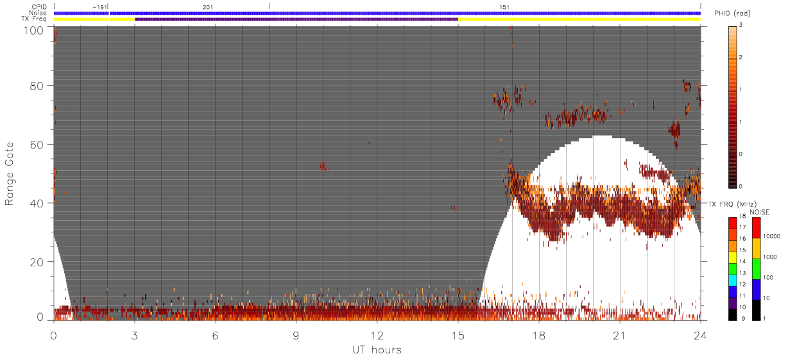Click the 12 label on UT hours axis
This screenshot has width=788, height=363.
(377, 335)
